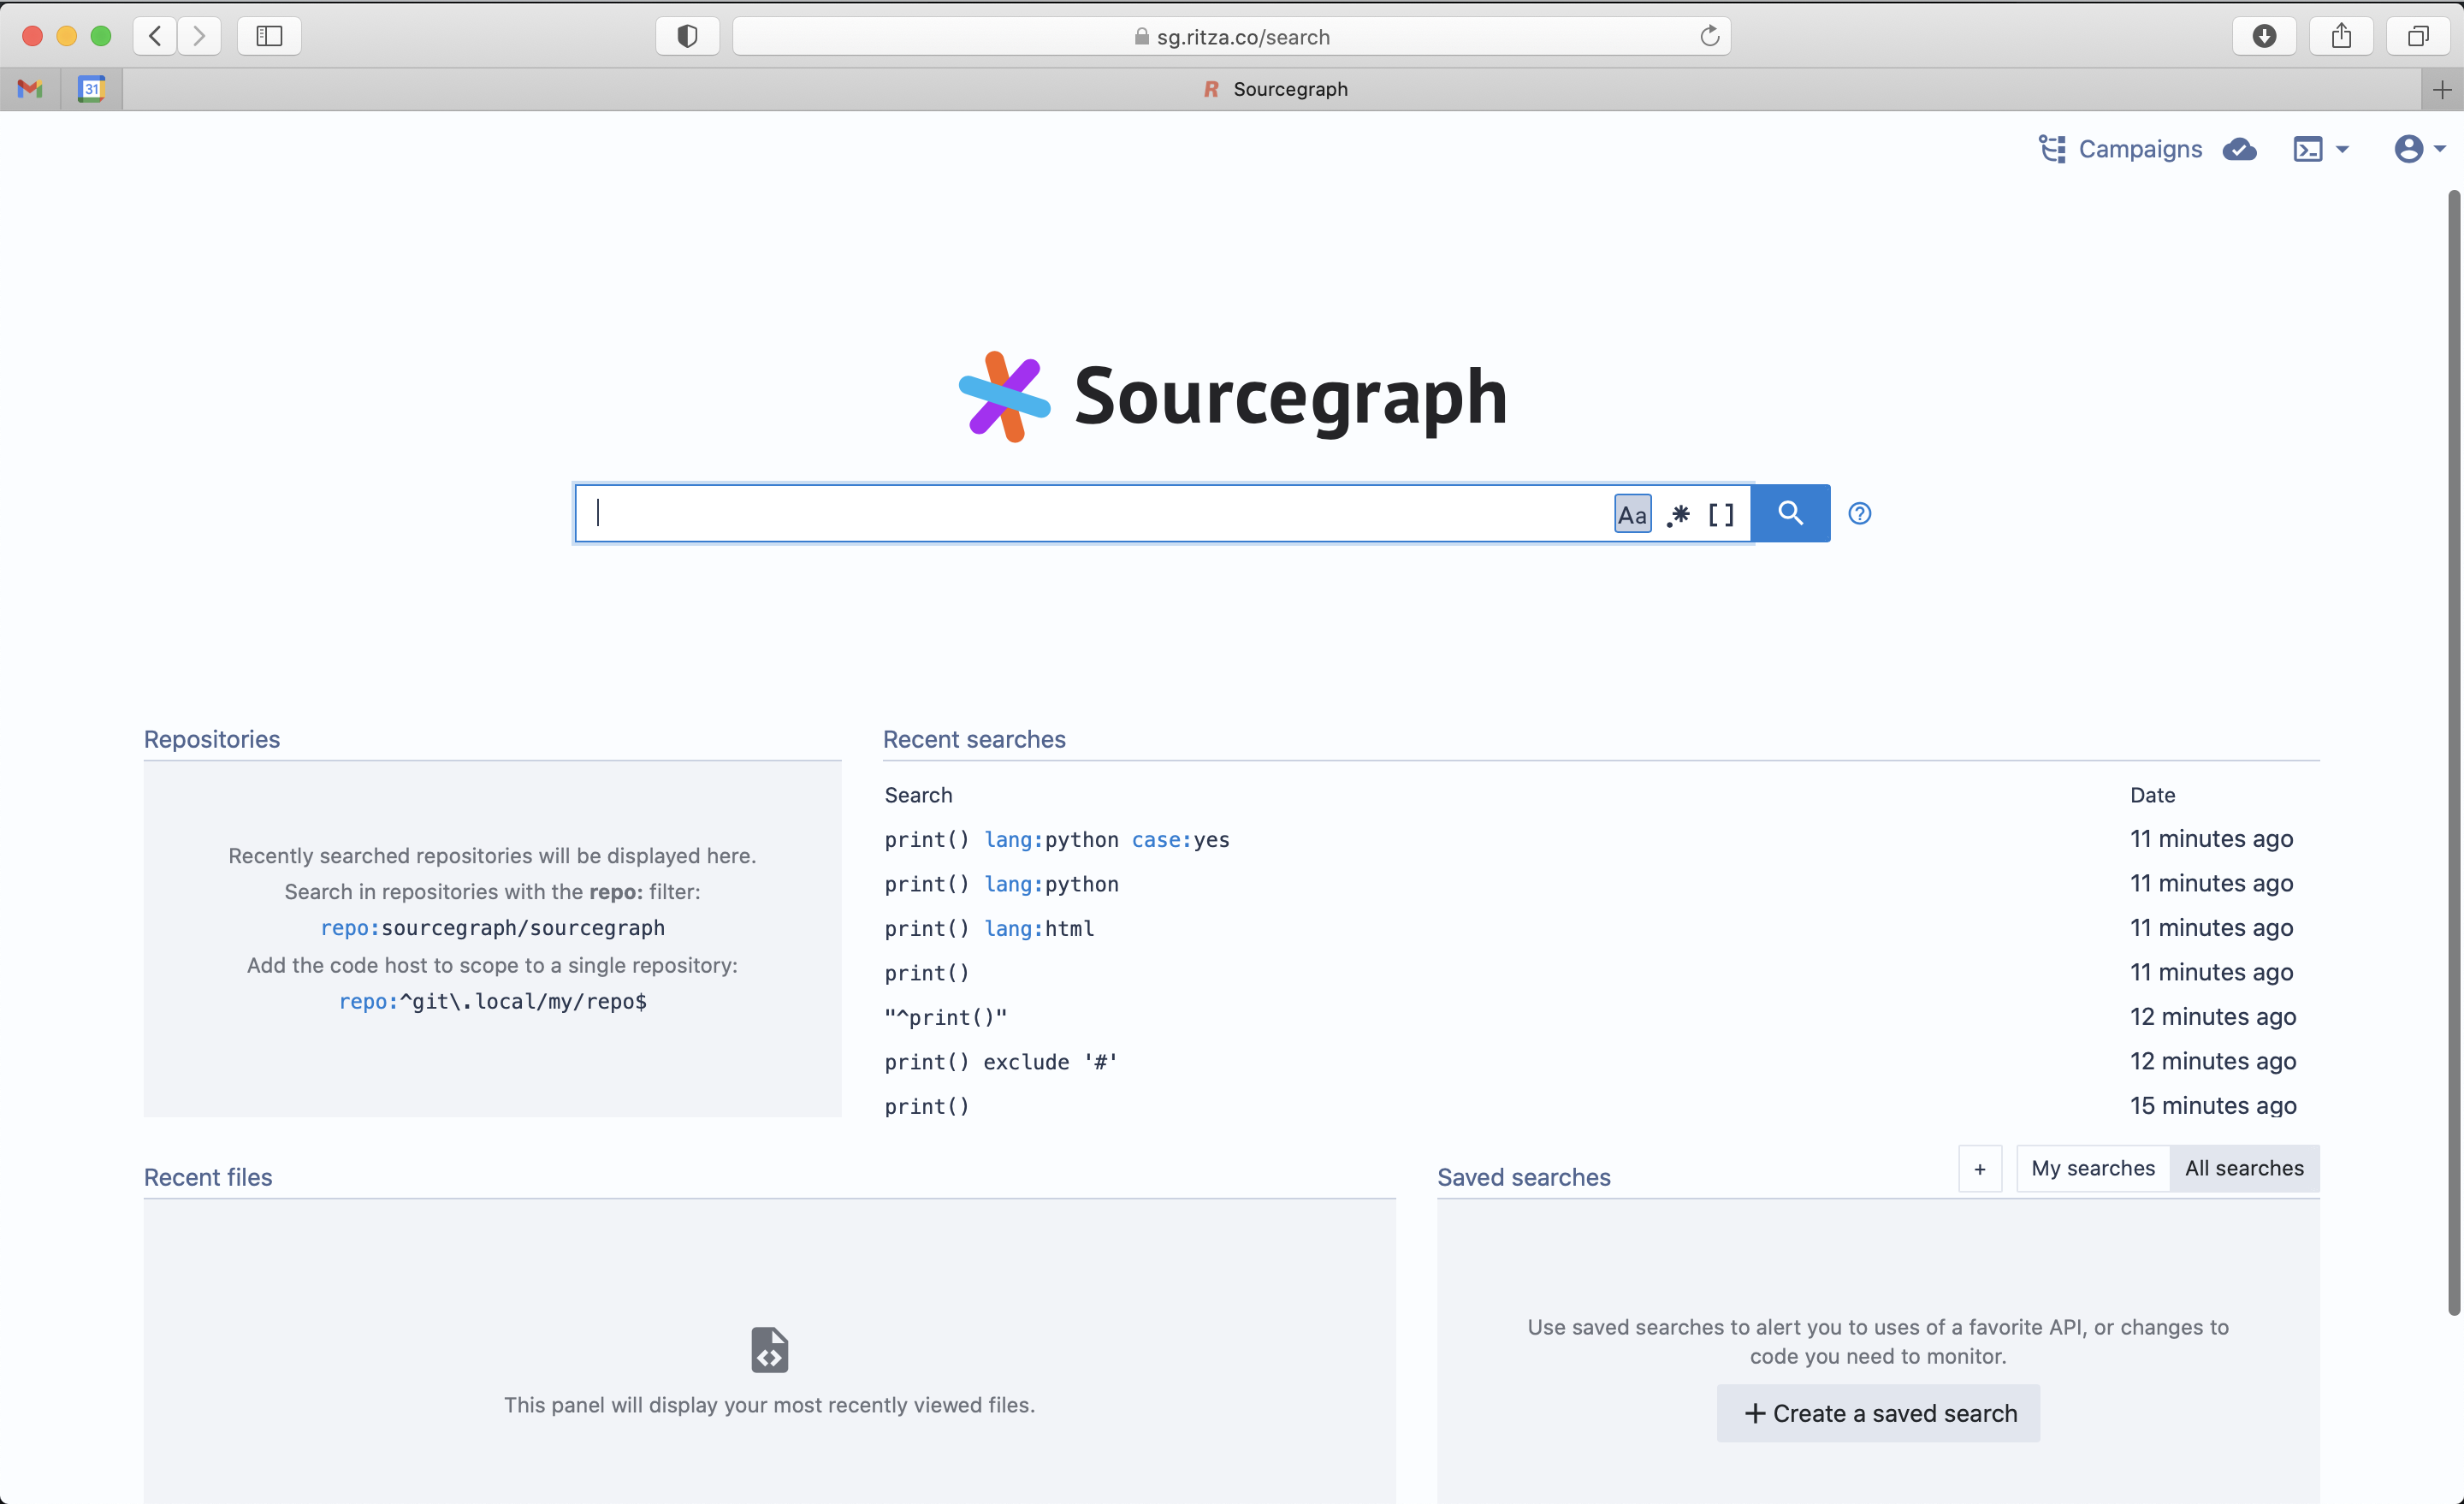Click the page vertical scrollbar

(2453, 753)
